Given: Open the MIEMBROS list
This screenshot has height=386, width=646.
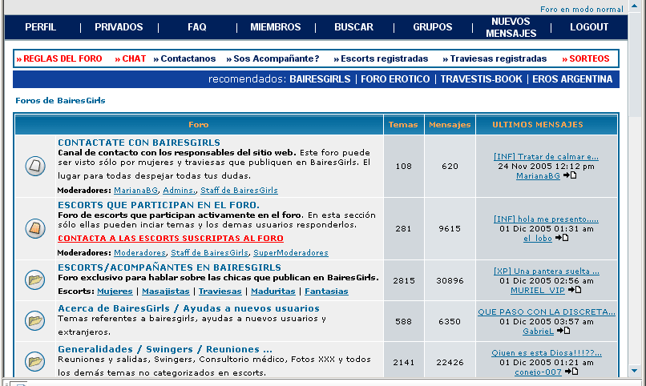Looking at the screenshot, I should click(x=276, y=27).
